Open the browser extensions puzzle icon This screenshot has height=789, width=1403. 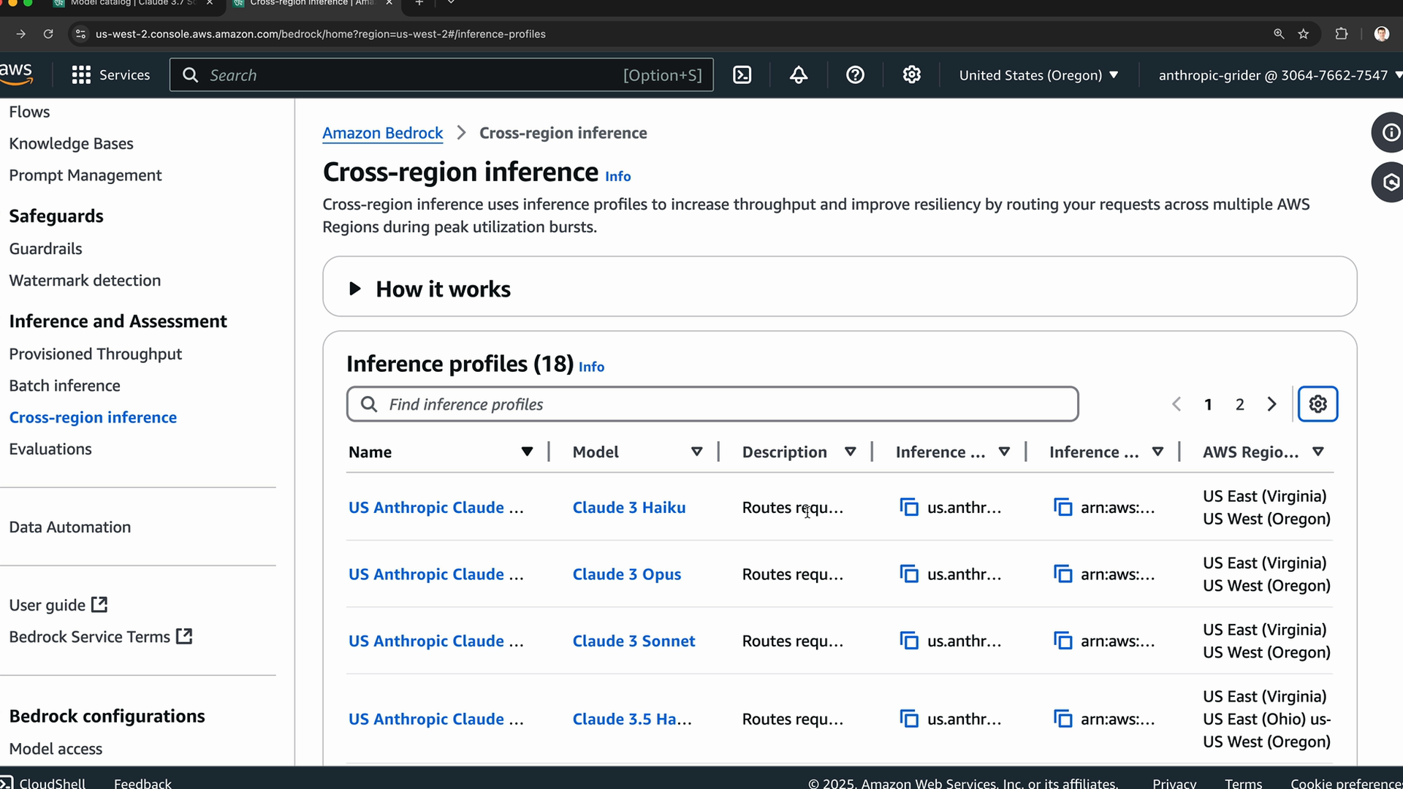tap(1341, 34)
